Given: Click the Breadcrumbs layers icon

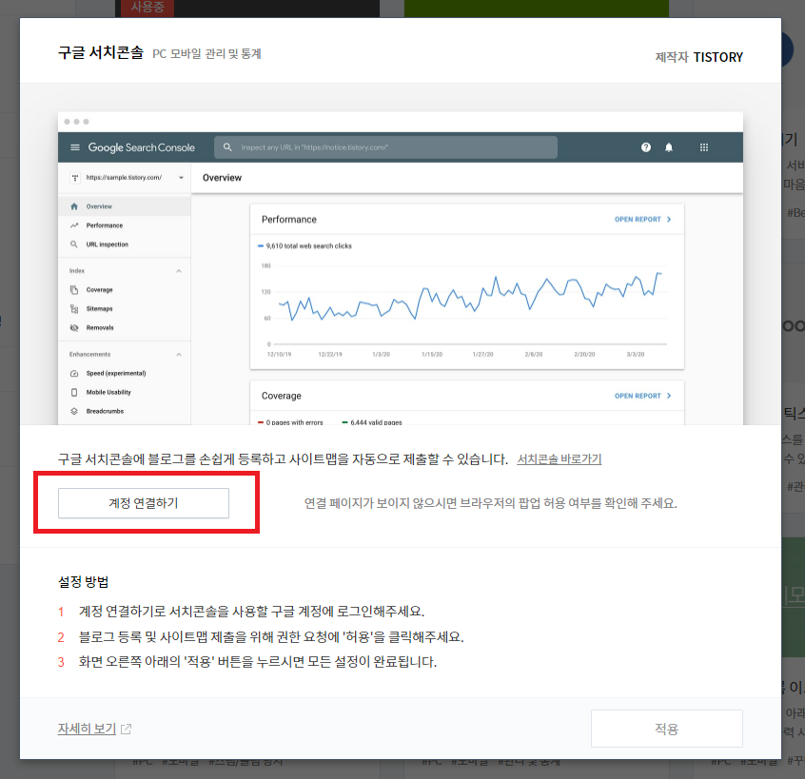Looking at the screenshot, I should pos(74,412).
